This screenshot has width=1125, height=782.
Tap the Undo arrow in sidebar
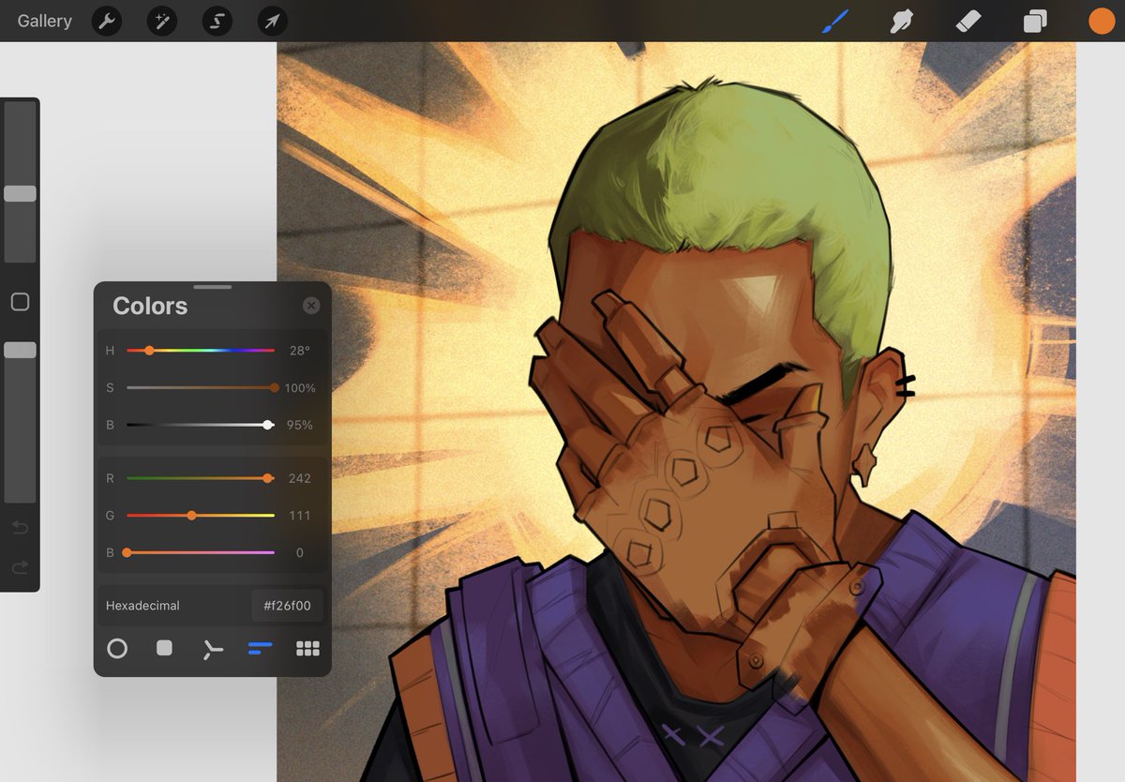coord(20,528)
